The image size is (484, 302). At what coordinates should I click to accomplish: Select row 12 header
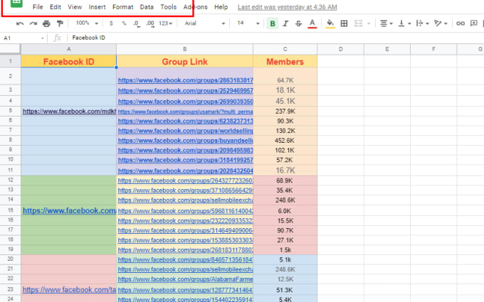[x=11, y=180]
